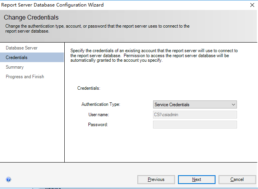Click the Authentication Type label
258x189 pixels.
(101, 105)
